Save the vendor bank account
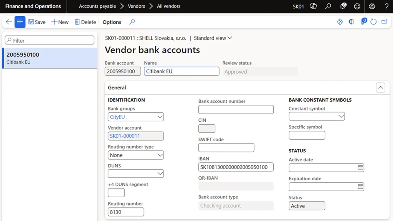 37,22
